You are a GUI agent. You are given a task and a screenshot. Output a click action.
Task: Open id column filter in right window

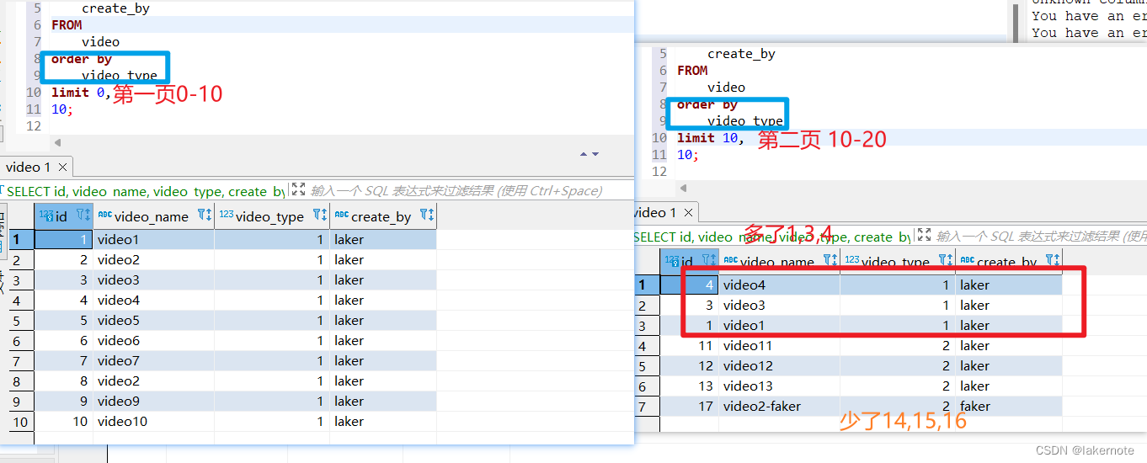click(709, 261)
